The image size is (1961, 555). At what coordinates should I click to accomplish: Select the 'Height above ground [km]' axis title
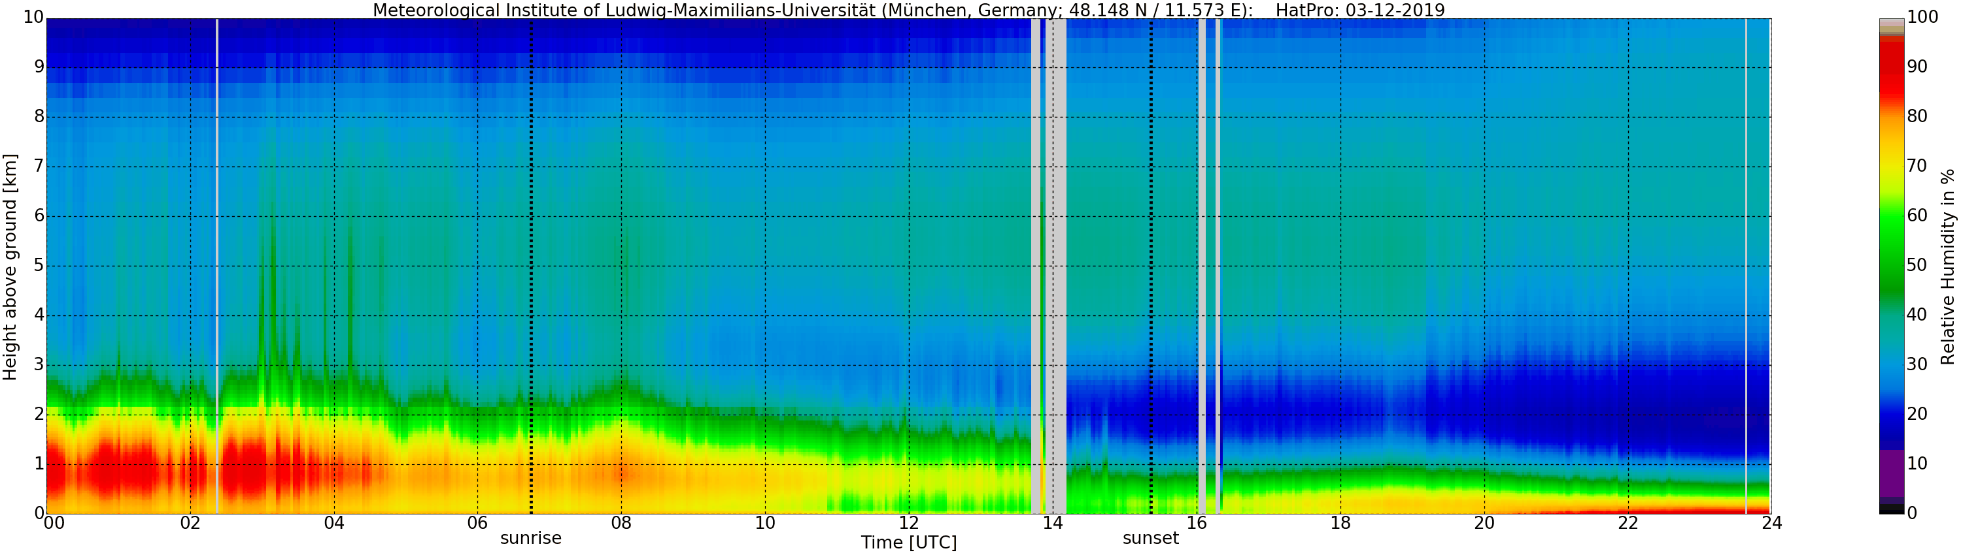(10, 267)
